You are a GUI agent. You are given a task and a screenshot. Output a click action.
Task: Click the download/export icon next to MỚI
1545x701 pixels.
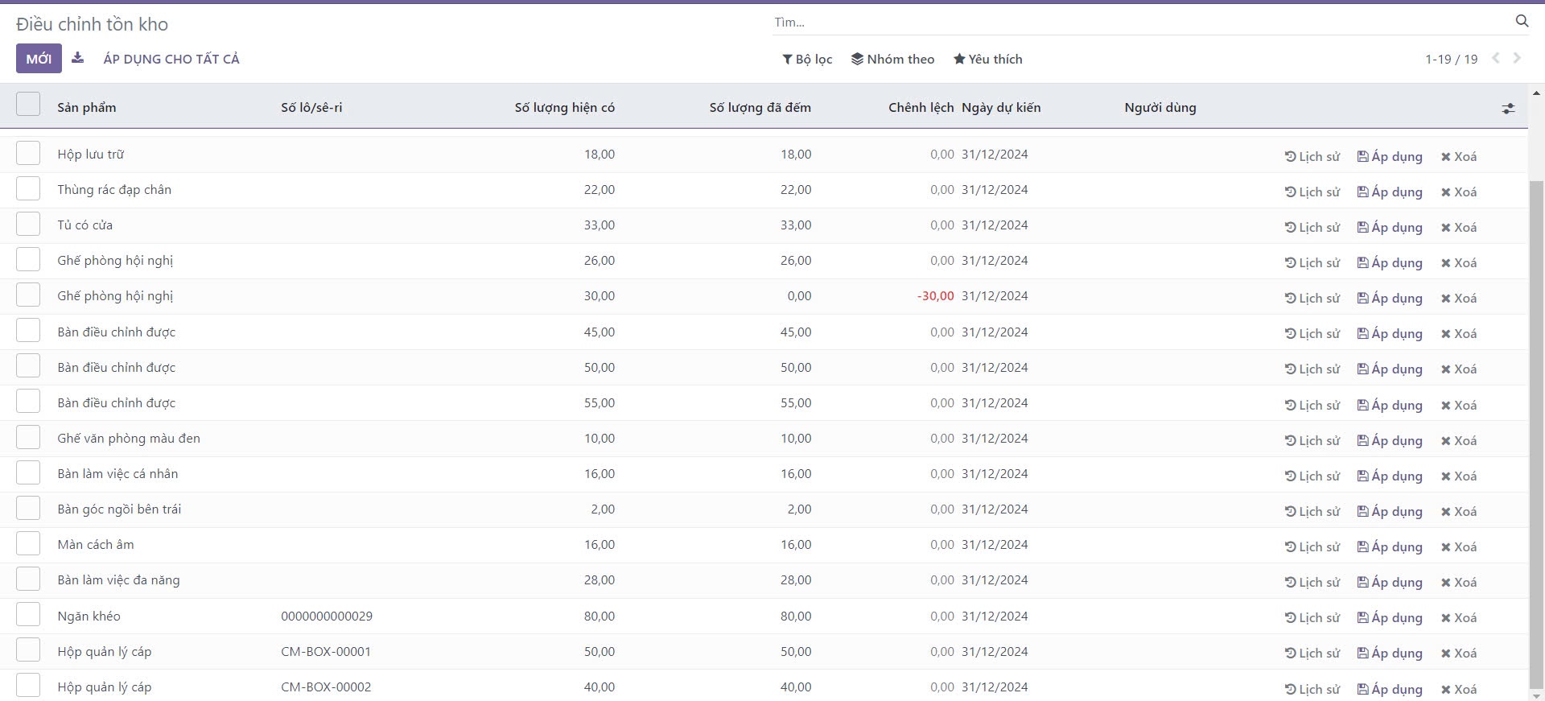coord(77,58)
